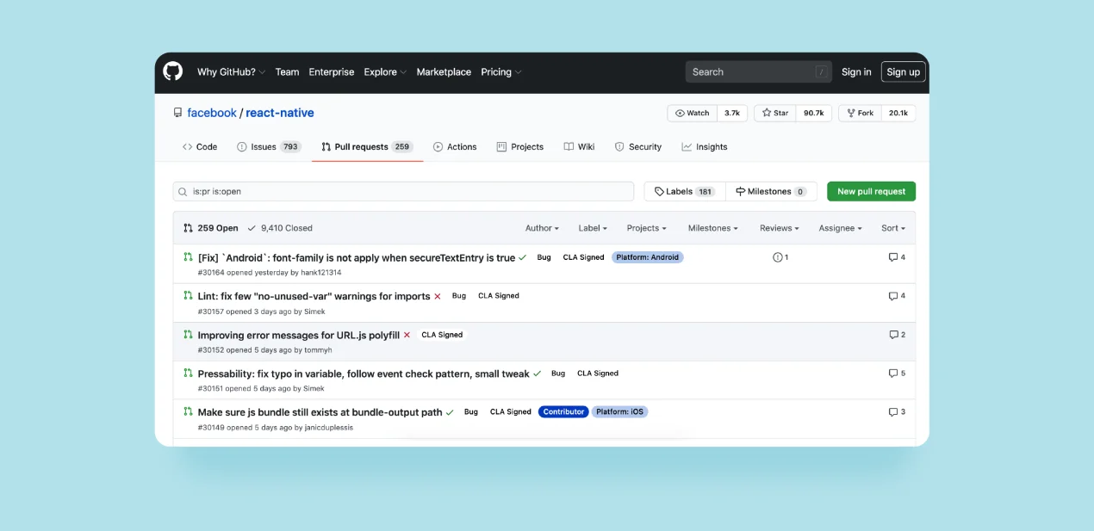Viewport: 1094px width, 531px height.
Task: Open Team in top navigation
Action: coord(287,72)
